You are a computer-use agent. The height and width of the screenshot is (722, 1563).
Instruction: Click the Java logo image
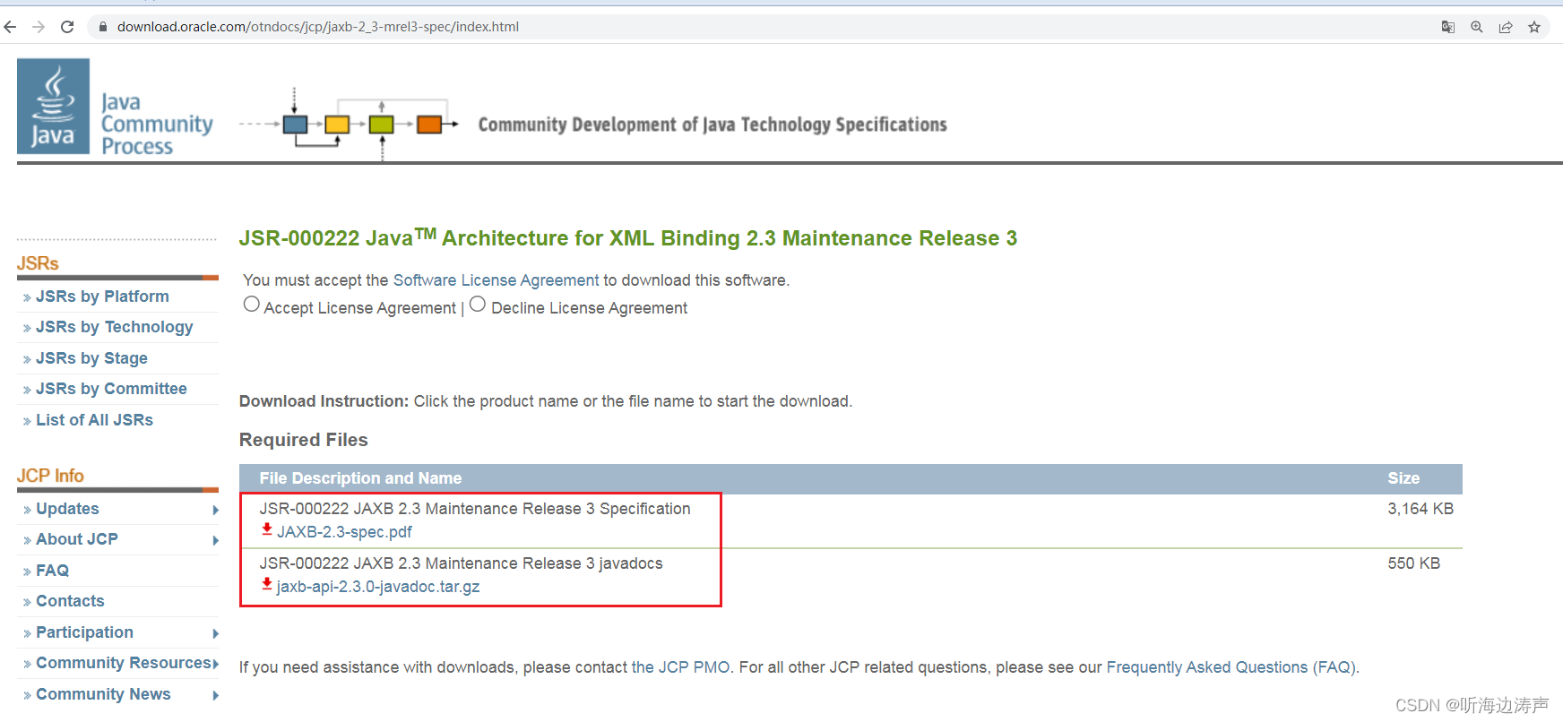tap(54, 107)
